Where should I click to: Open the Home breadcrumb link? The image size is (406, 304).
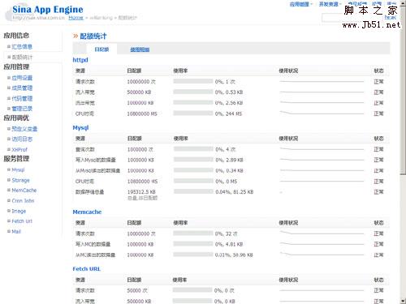[76, 18]
